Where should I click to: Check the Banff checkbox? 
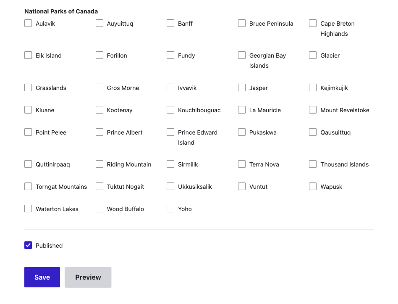pyautogui.click(x=170, y=24)
